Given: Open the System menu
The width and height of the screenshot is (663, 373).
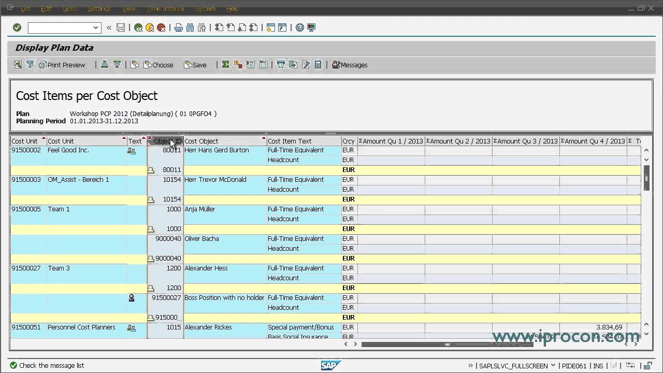Looking at the screenshot, I should [205, 9].
